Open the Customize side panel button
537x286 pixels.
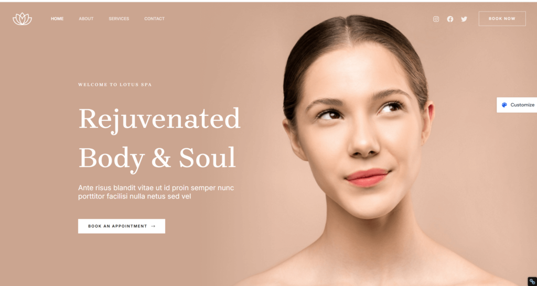coord(517,105)
